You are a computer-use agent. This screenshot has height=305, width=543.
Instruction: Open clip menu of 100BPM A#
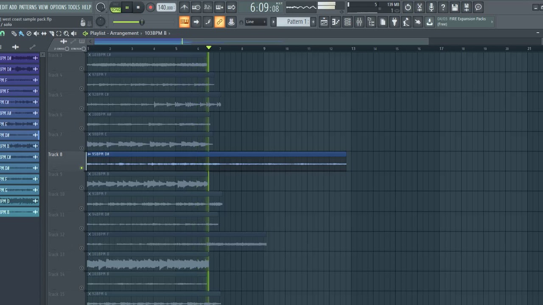click(90, 114)
